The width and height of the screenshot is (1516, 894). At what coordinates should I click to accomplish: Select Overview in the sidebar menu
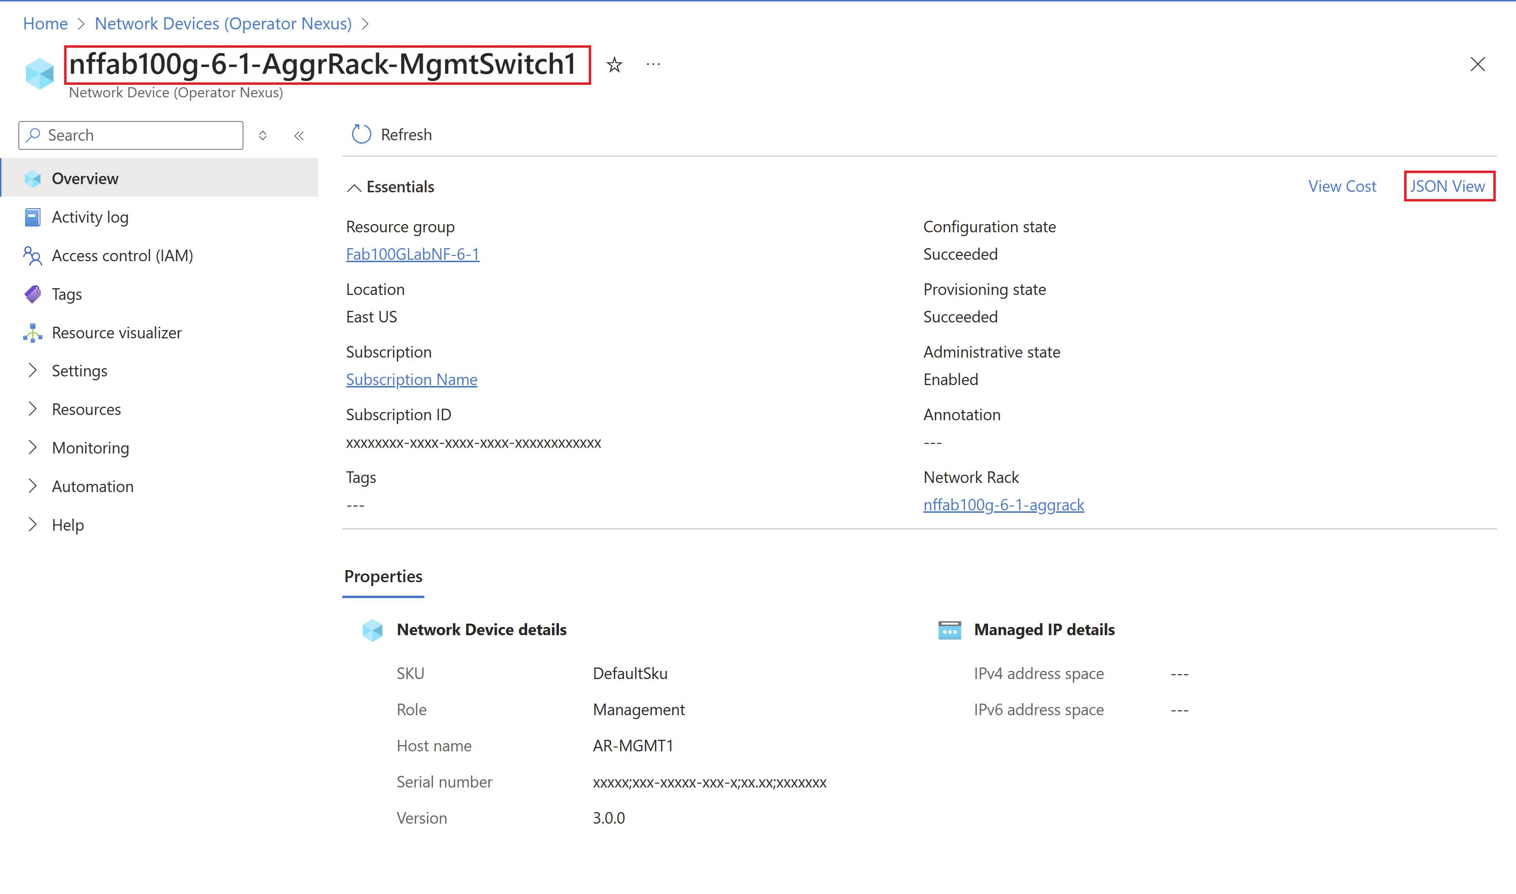(160, 178)
